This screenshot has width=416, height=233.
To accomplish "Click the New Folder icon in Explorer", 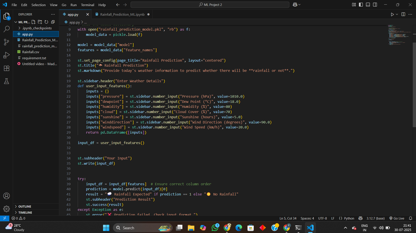I will pos(40,22).
